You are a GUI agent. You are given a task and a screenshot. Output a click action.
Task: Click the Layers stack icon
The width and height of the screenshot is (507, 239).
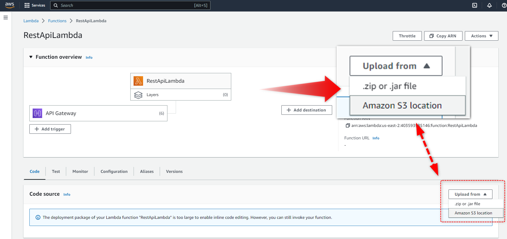[138, 95]
